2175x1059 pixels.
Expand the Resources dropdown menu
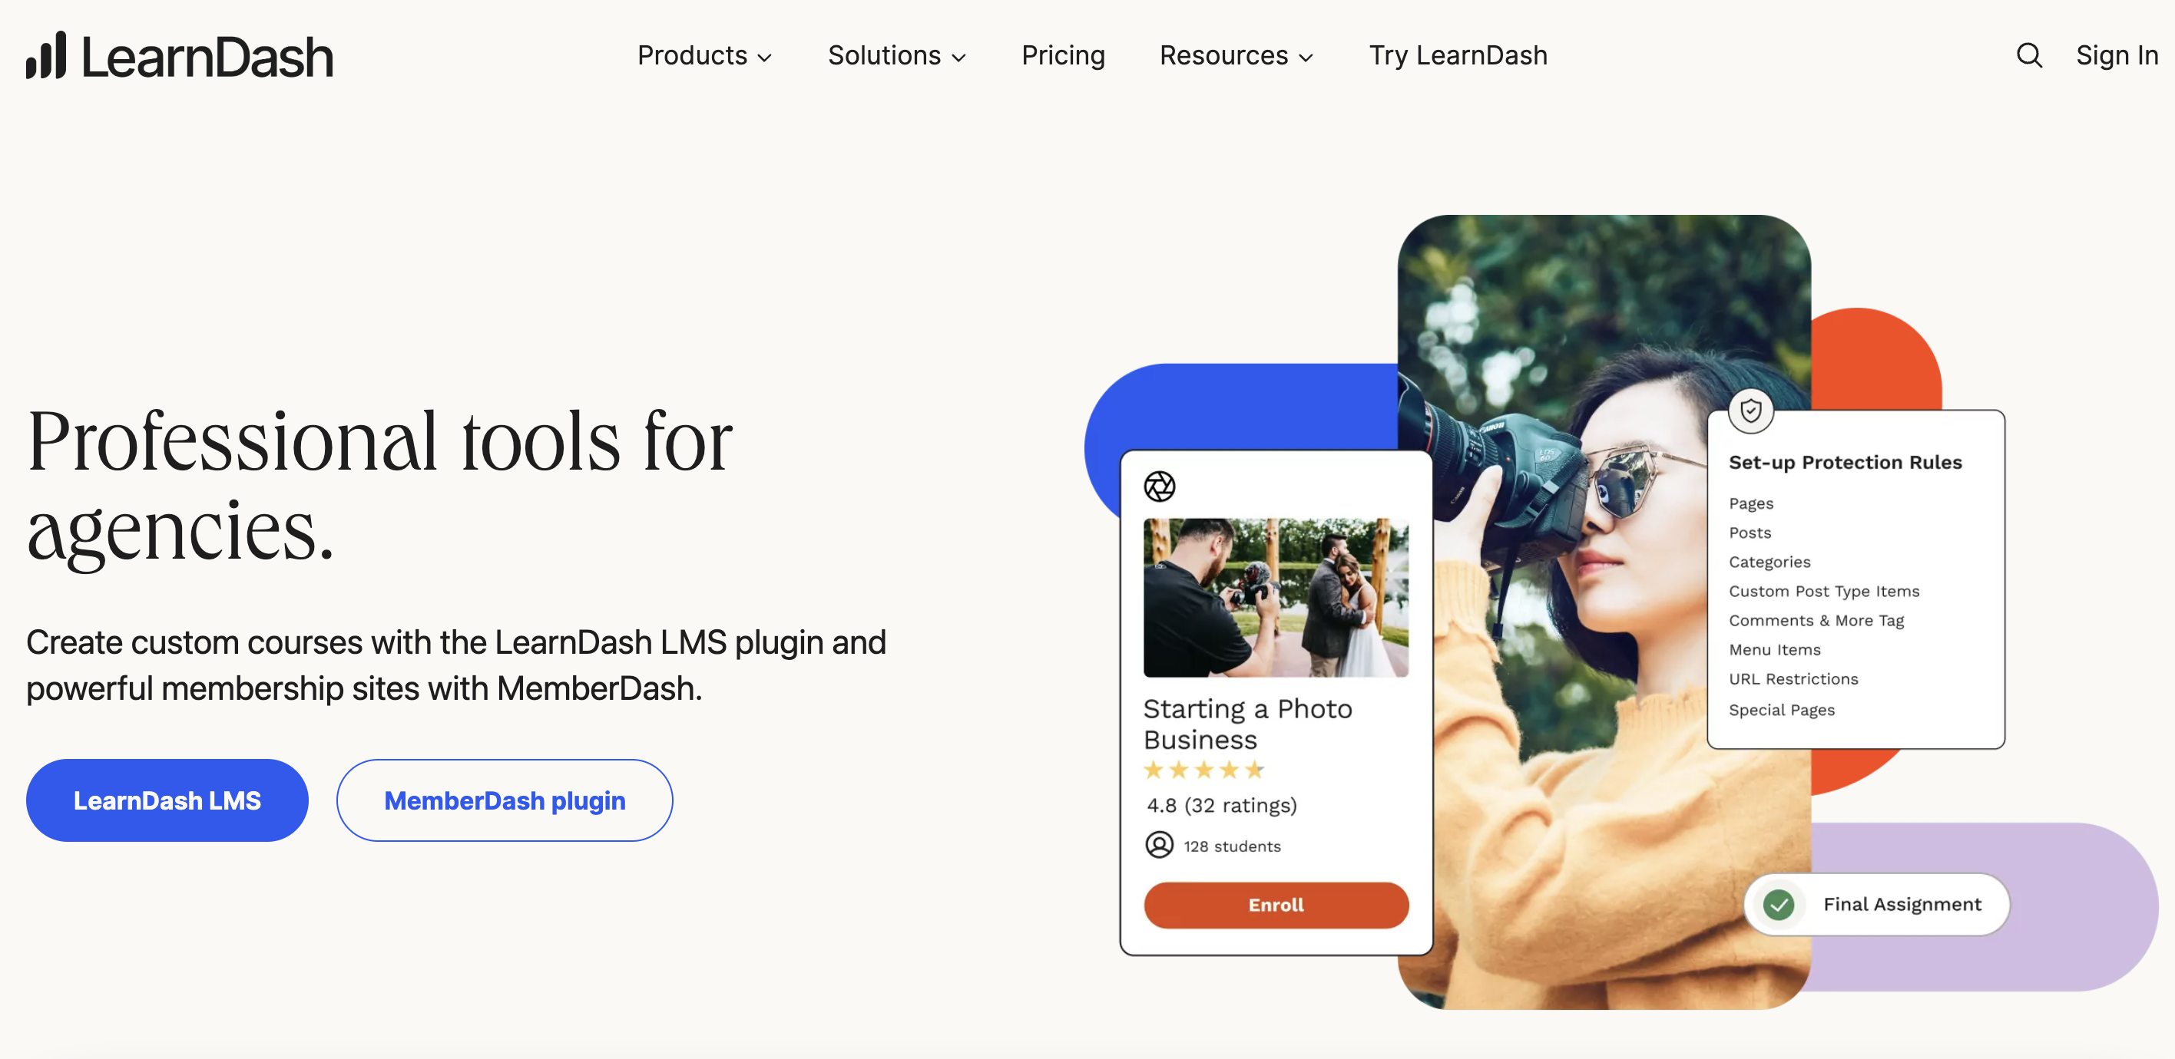(x=1236, y=56)
